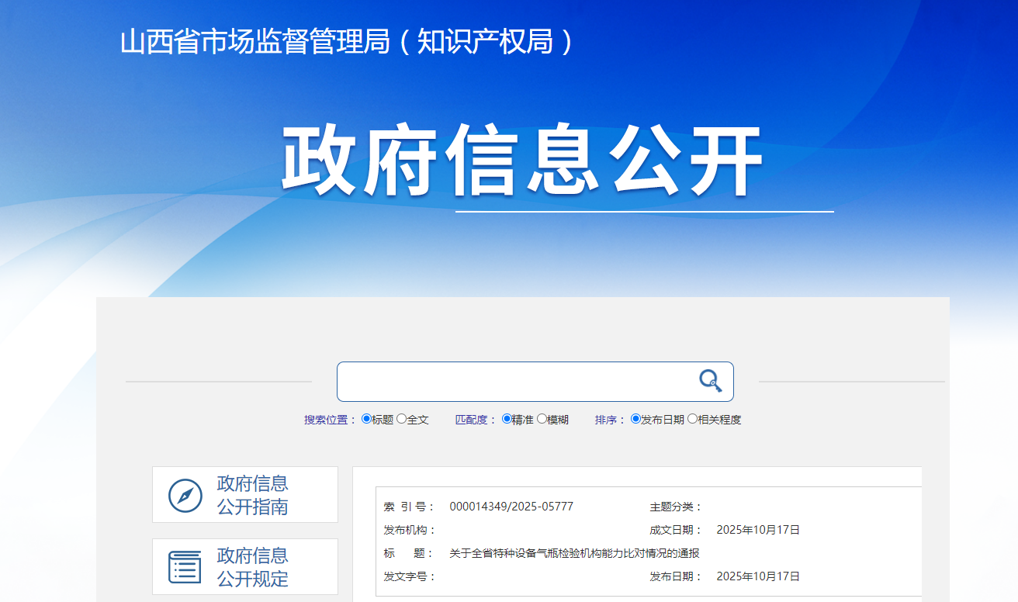The height and width of the screenshot is (602, 1018).
Task: Choose 精准 matching radio option
Action: [507, 419]
